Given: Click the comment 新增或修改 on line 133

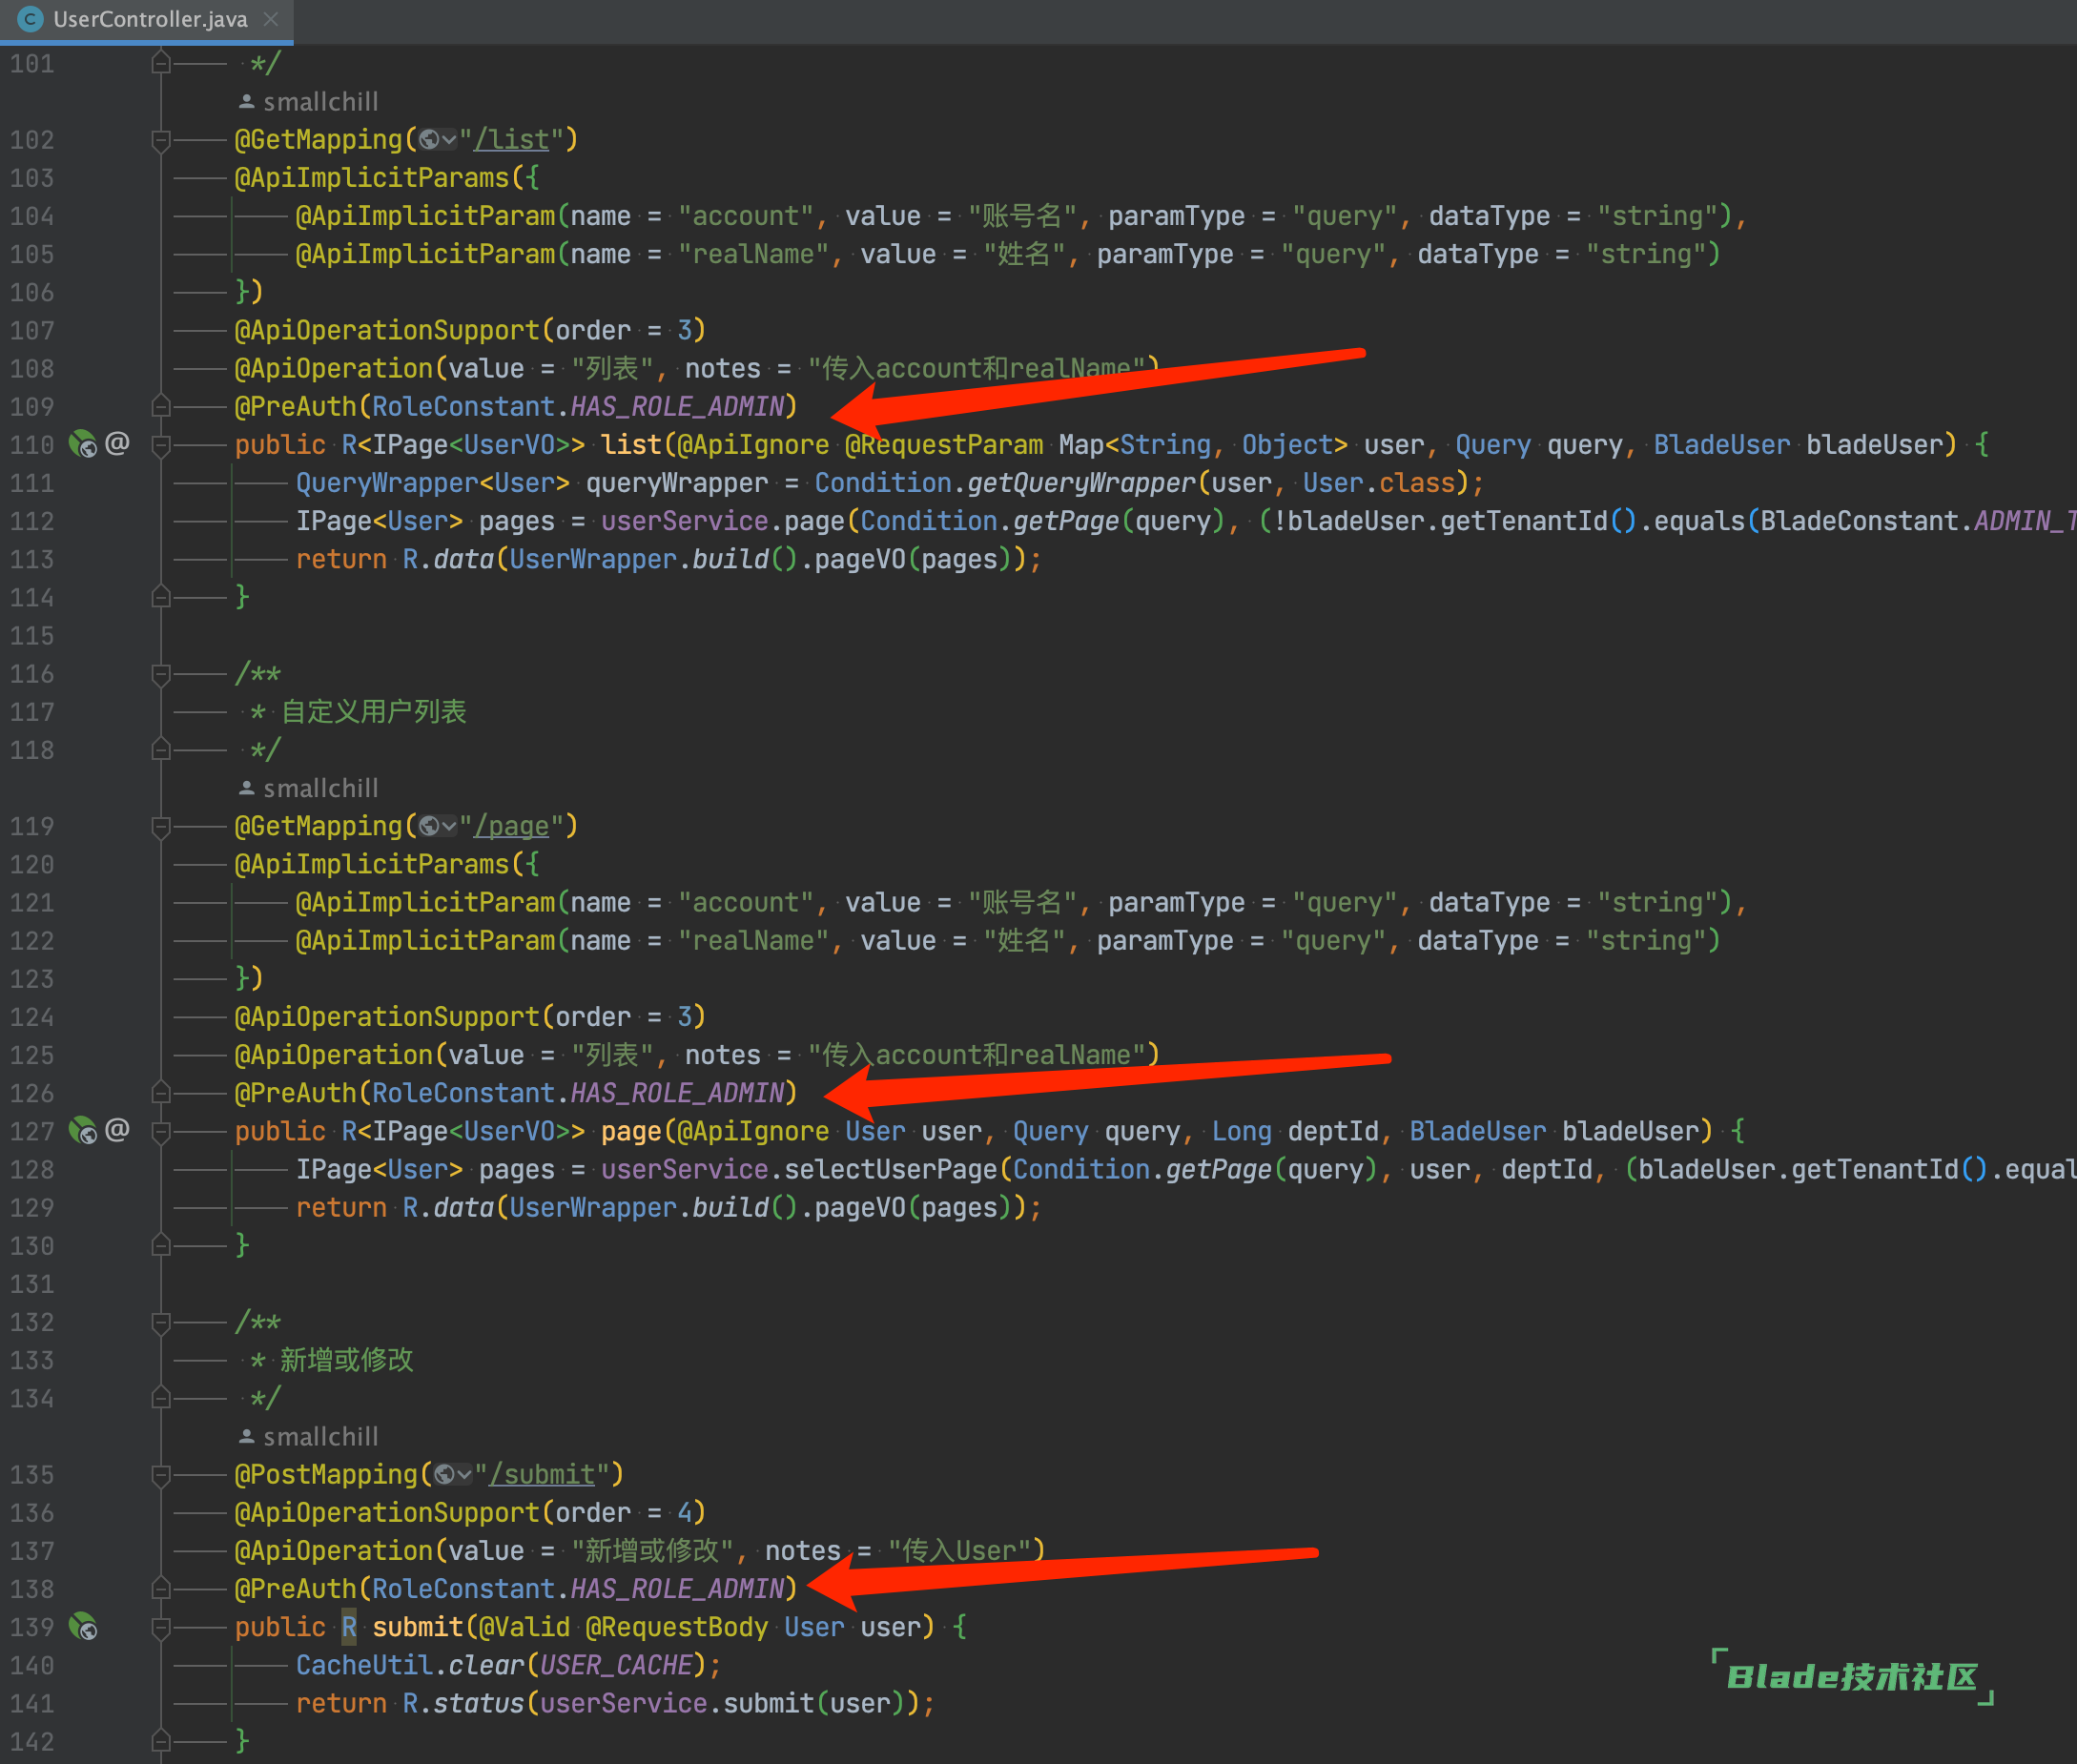Looking at the screenshot, I should pos(346,1360).
